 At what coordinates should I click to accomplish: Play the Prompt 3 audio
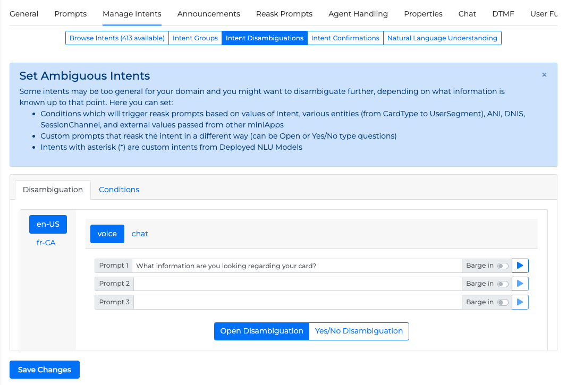[x=520, y=302]
